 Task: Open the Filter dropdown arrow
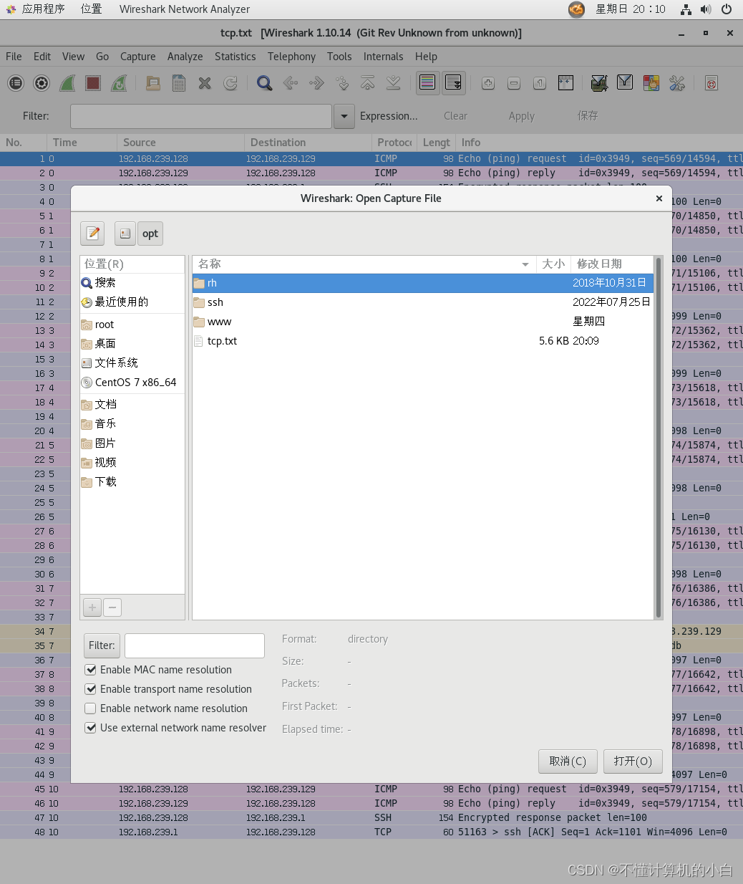(x=344, y=116)
